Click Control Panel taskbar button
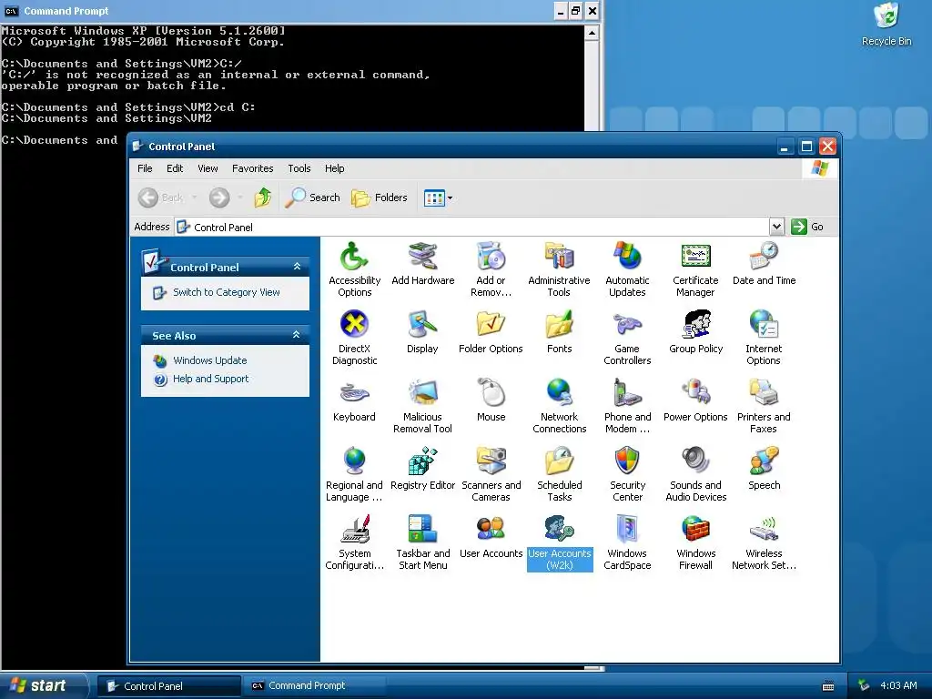 pyautogui.click(x=168, y=686)
